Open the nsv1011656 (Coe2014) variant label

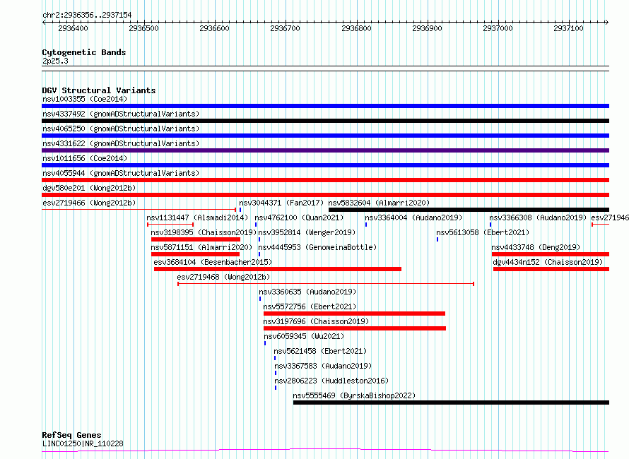(x=85, y=158)
